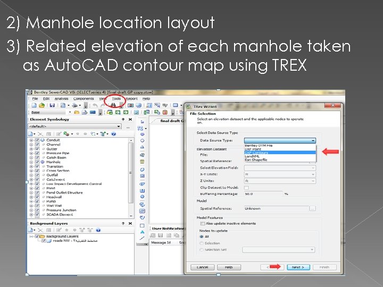Click the first green Compute arrow icon
This screenshot has width=383, height=287.
click(x=118, y=112)
